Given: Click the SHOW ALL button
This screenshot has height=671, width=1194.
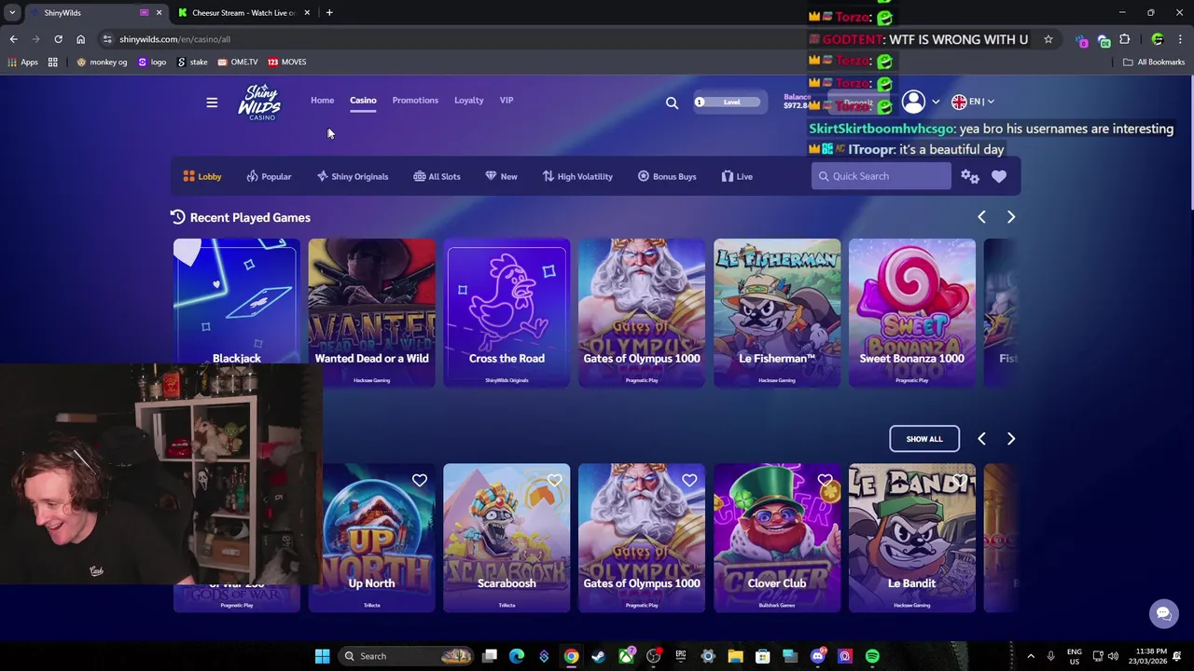Looking at the screenshot, I should 924,439.
